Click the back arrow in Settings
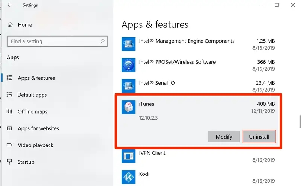The image size is (301, 186). point(9,5)
